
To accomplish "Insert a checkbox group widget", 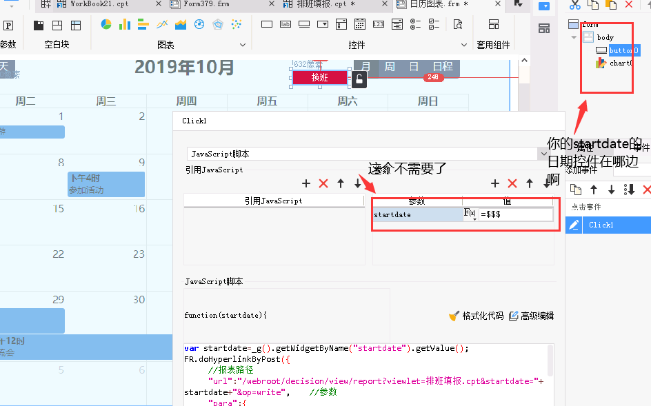I will [x=434, y=25].
